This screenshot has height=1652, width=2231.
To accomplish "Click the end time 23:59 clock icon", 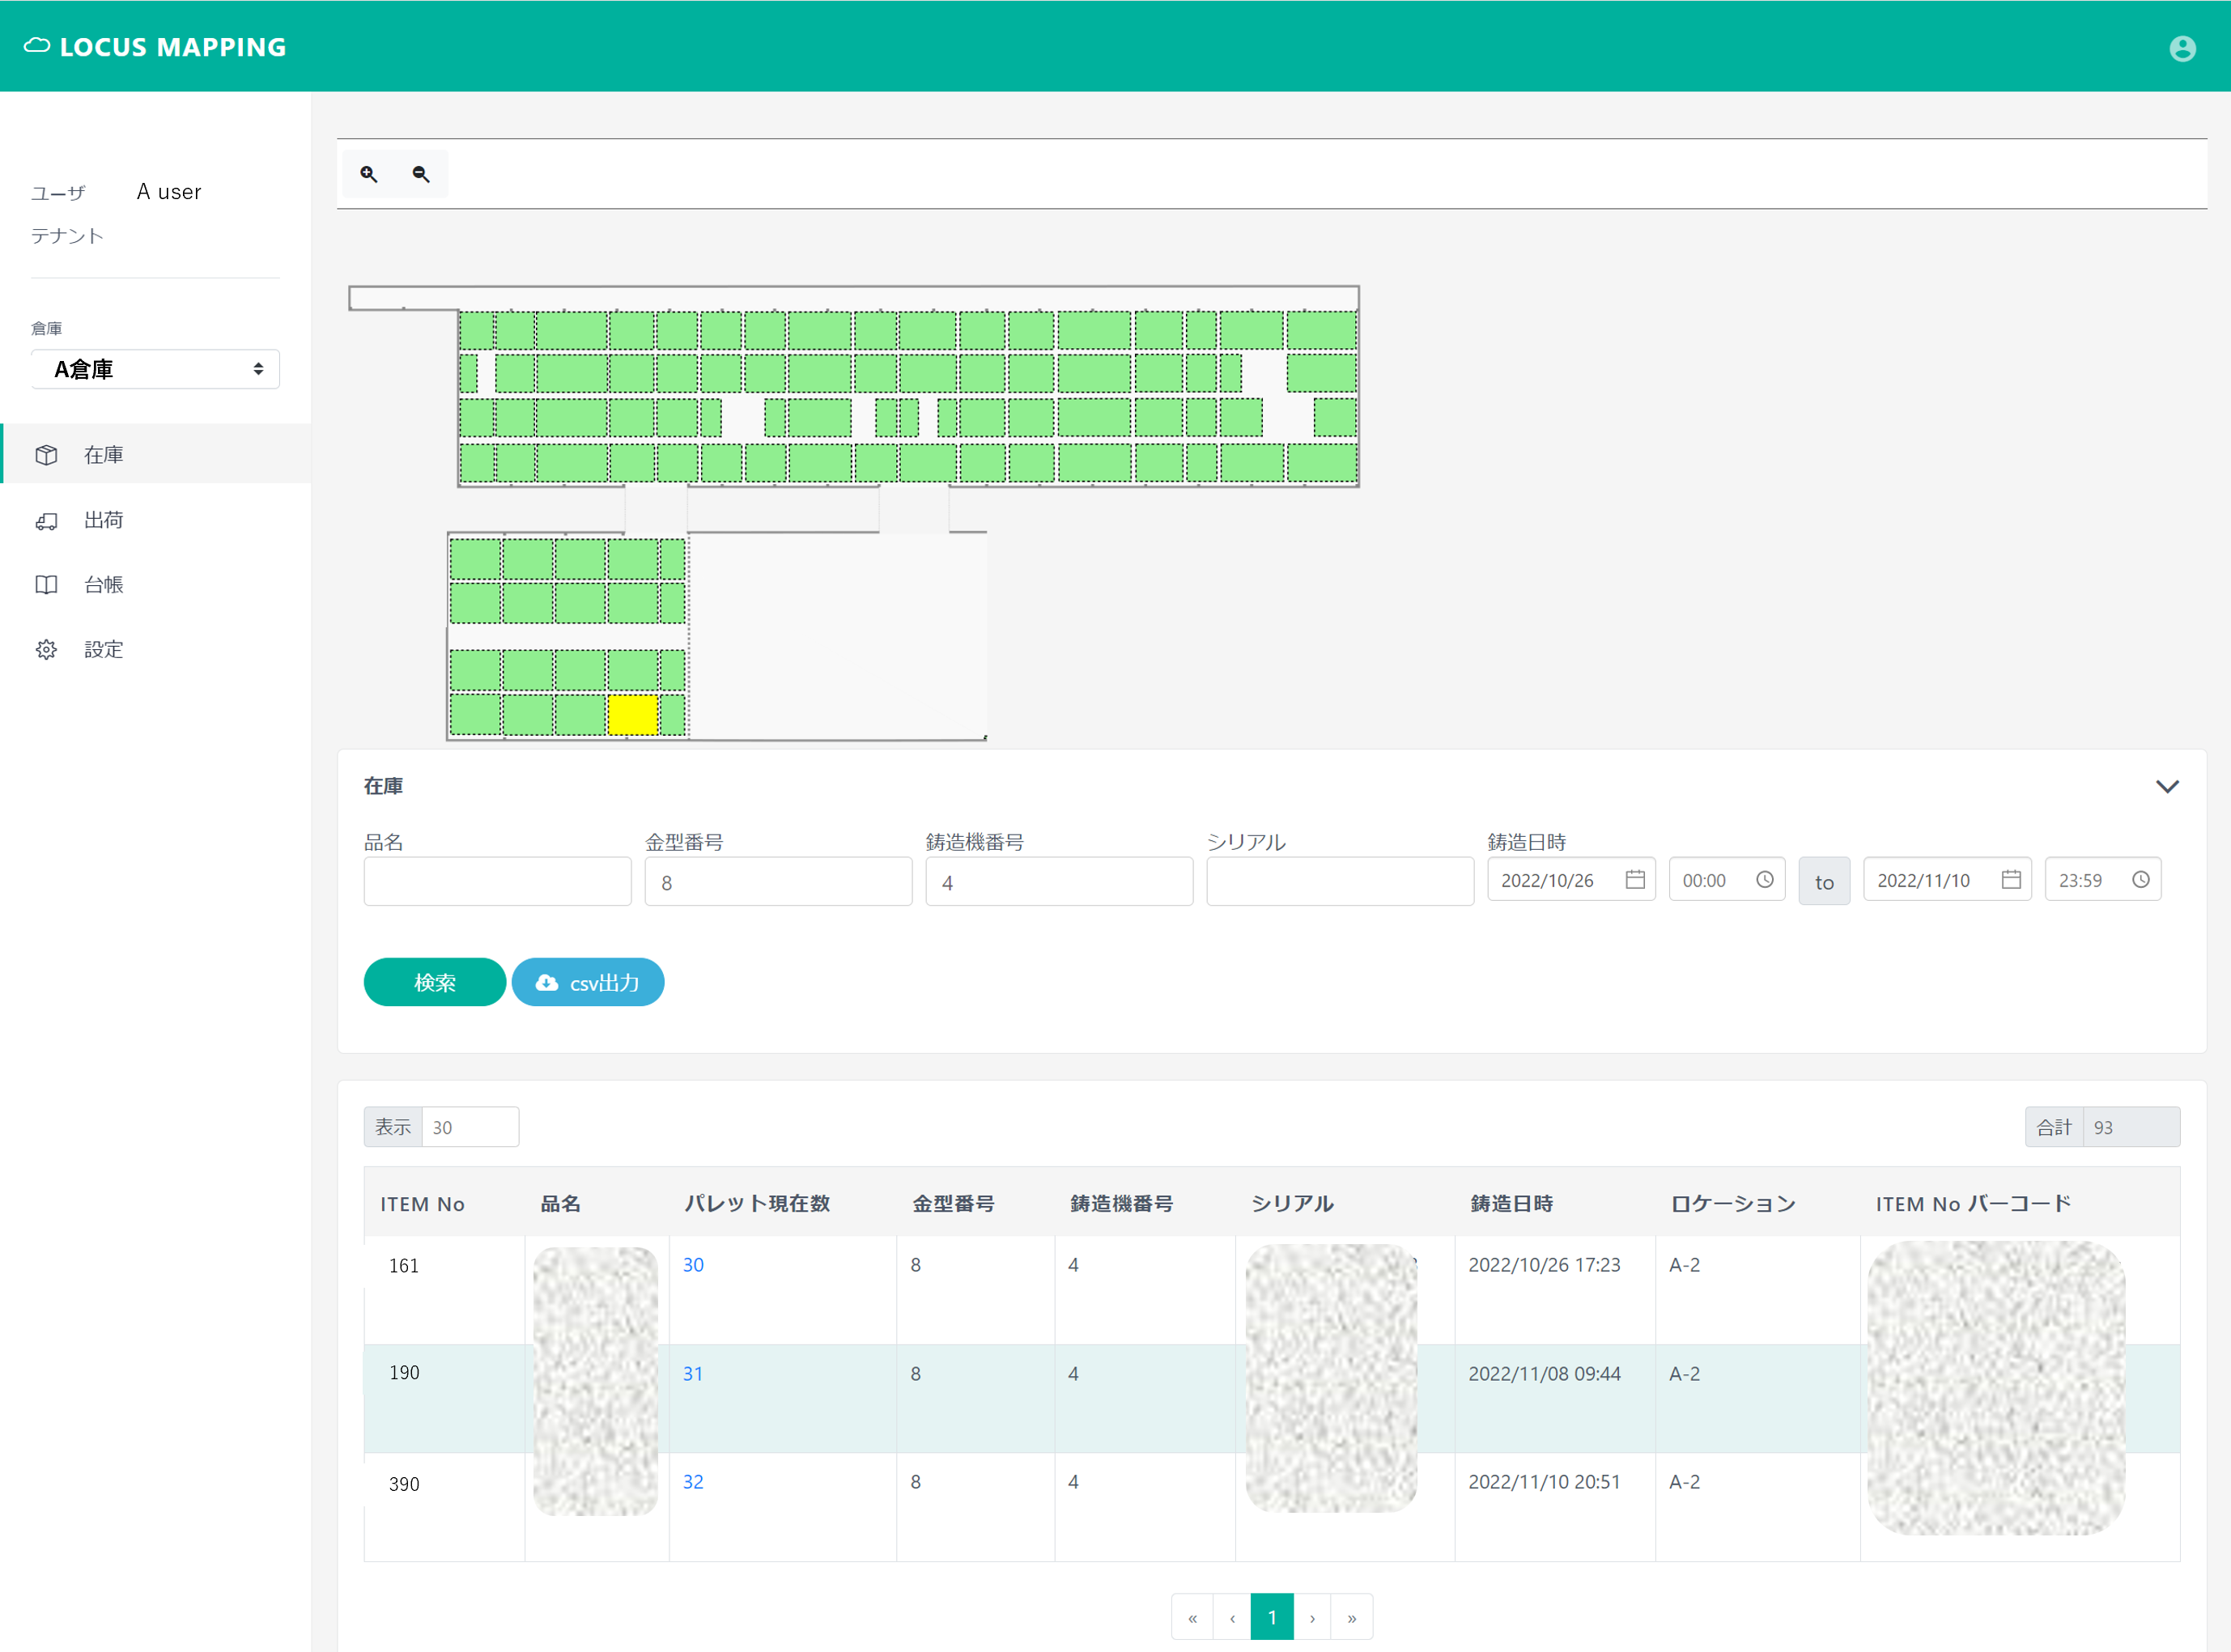I will [x=2141, y=879].
